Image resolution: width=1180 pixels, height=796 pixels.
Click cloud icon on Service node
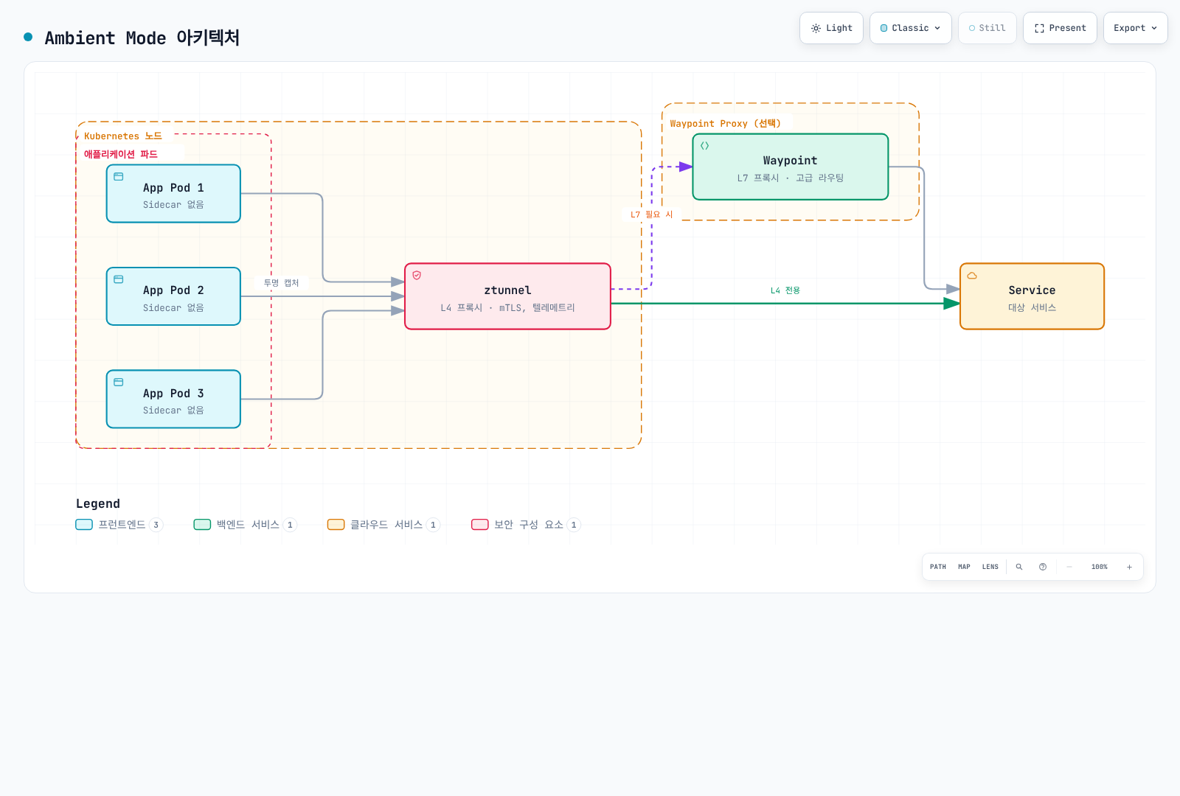pos(972,276)
